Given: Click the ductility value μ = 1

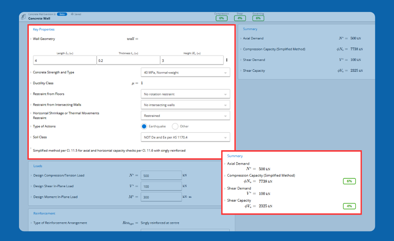Looking at the screenshot, I should coord(137,83).
